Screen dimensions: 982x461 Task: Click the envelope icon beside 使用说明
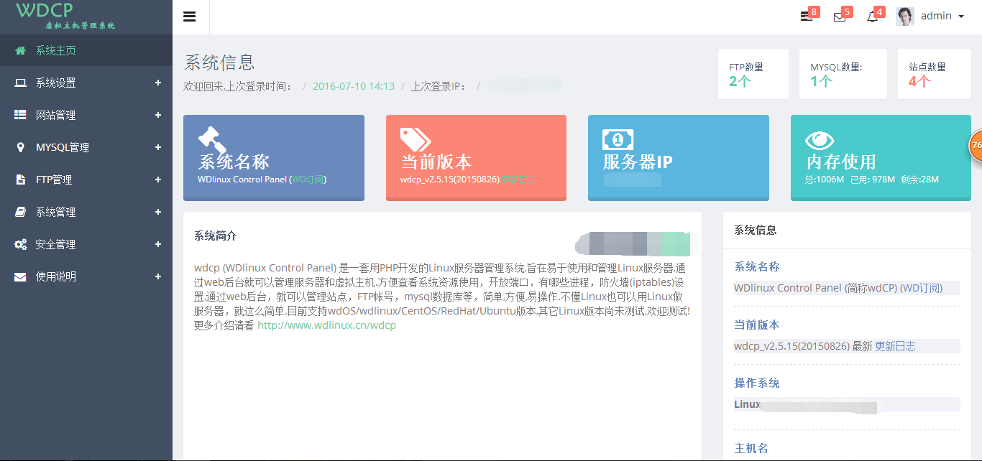tap(21, 276)
